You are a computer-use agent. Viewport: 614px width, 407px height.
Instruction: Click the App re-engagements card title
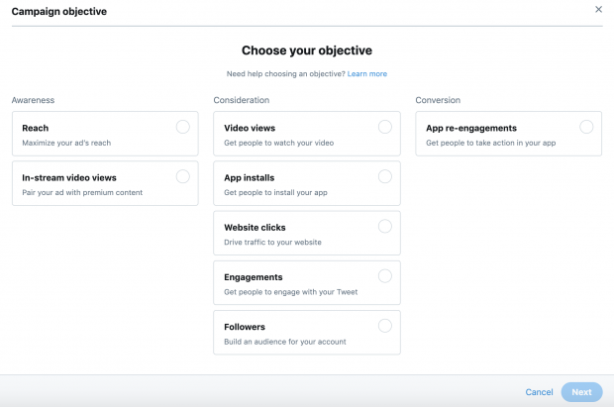[x=471, y=129]
